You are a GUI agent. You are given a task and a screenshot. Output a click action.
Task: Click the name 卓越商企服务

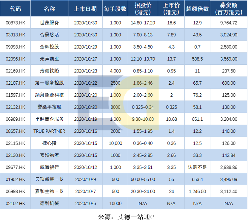click(49, 119)
